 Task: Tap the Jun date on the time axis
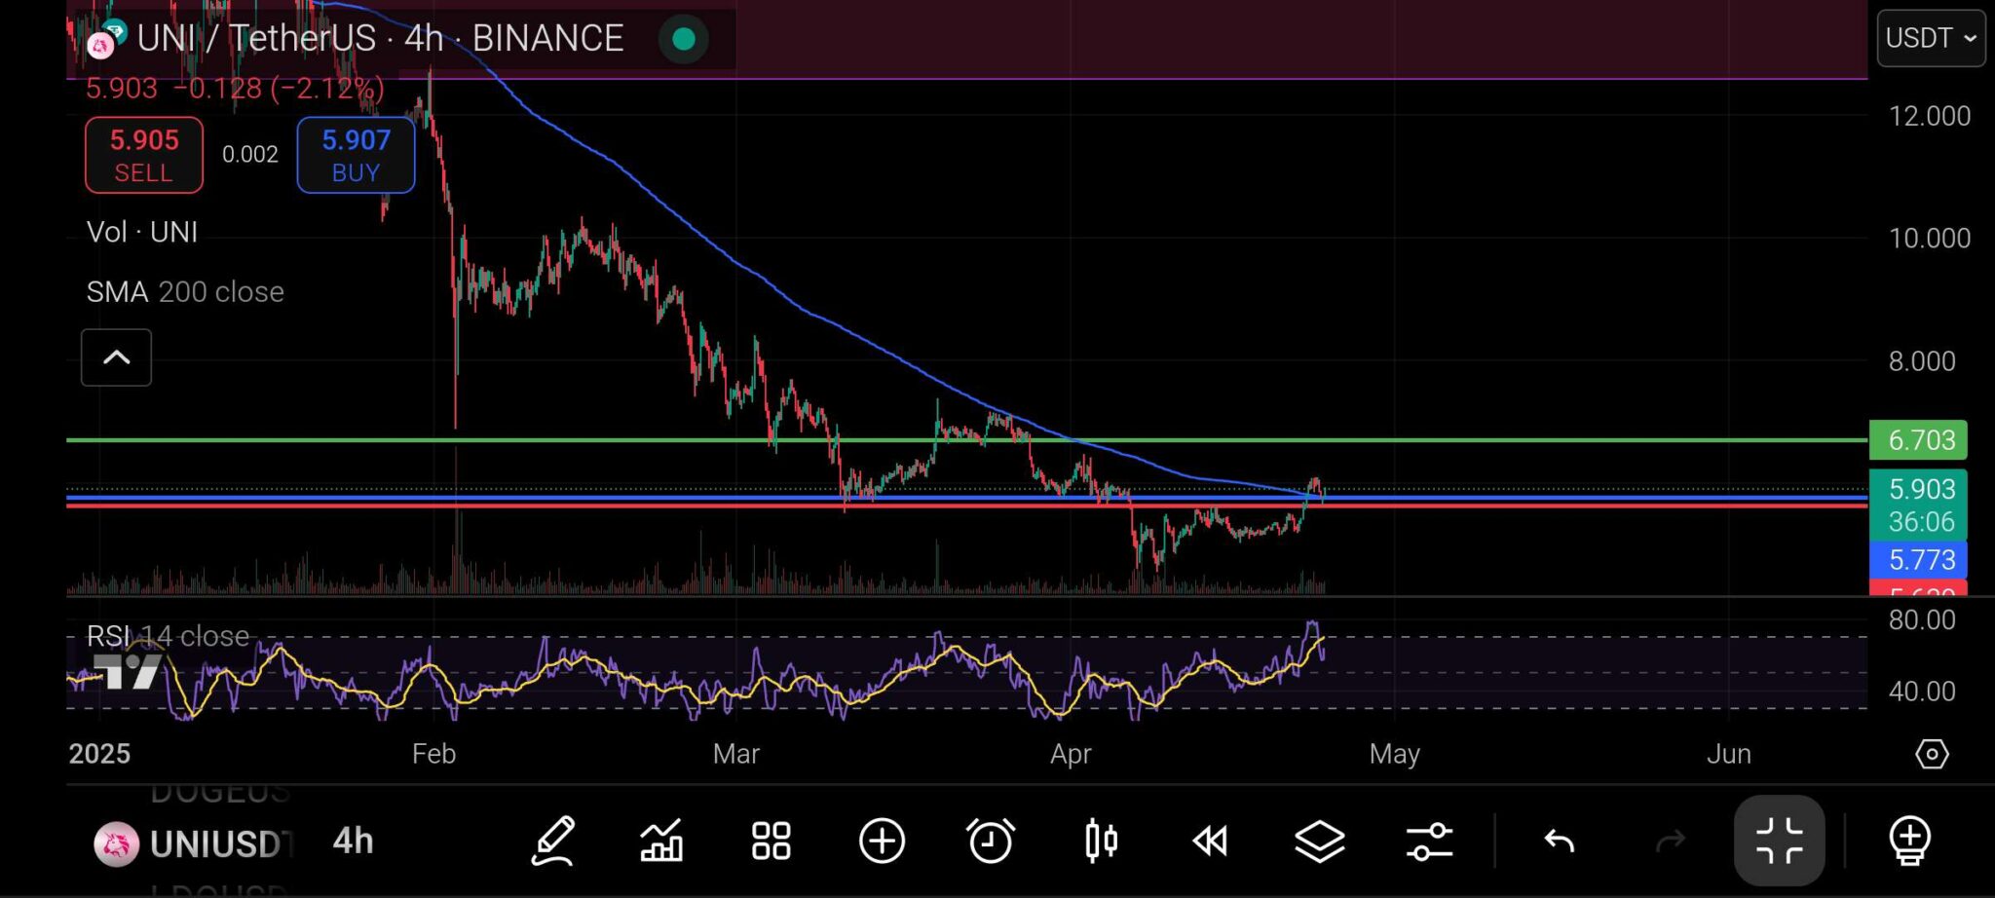1729,754
